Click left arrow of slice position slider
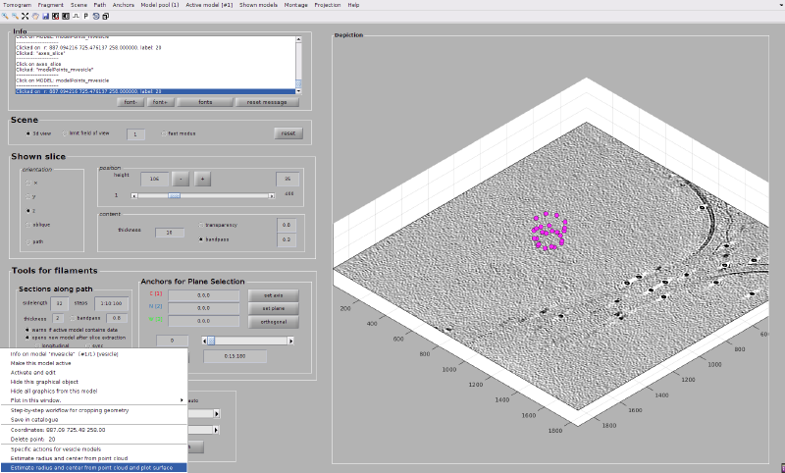 (x=134, y=196)
